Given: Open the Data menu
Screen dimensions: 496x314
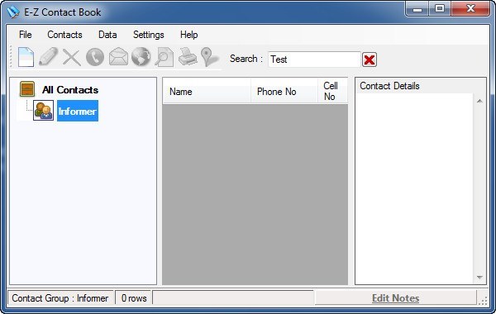Looking at the screenshot, I should click(x=107, y=35).
